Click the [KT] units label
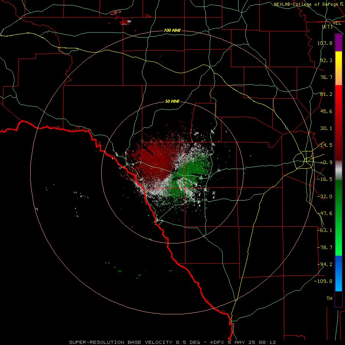 pos(327,26)
